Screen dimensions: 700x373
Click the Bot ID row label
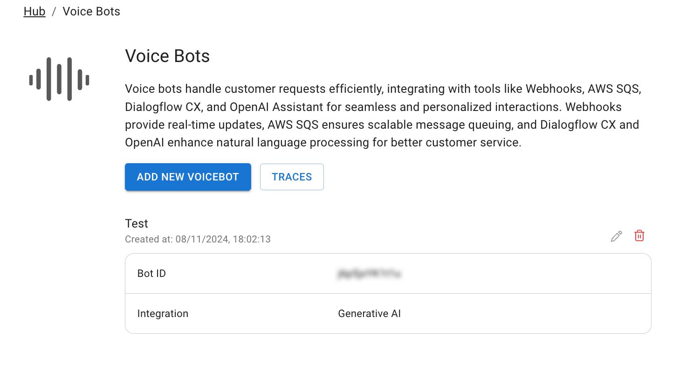tap(151, 274)
